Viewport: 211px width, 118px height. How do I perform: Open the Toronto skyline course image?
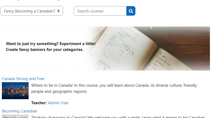(15, 91)
